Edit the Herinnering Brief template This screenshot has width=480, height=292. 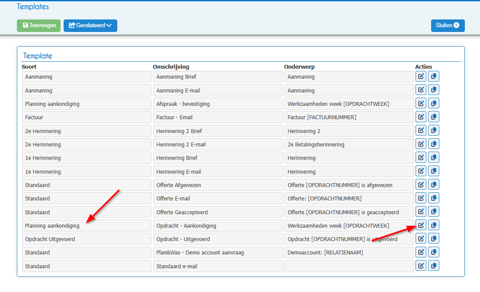pyautogui.click(x=421, y=157)
